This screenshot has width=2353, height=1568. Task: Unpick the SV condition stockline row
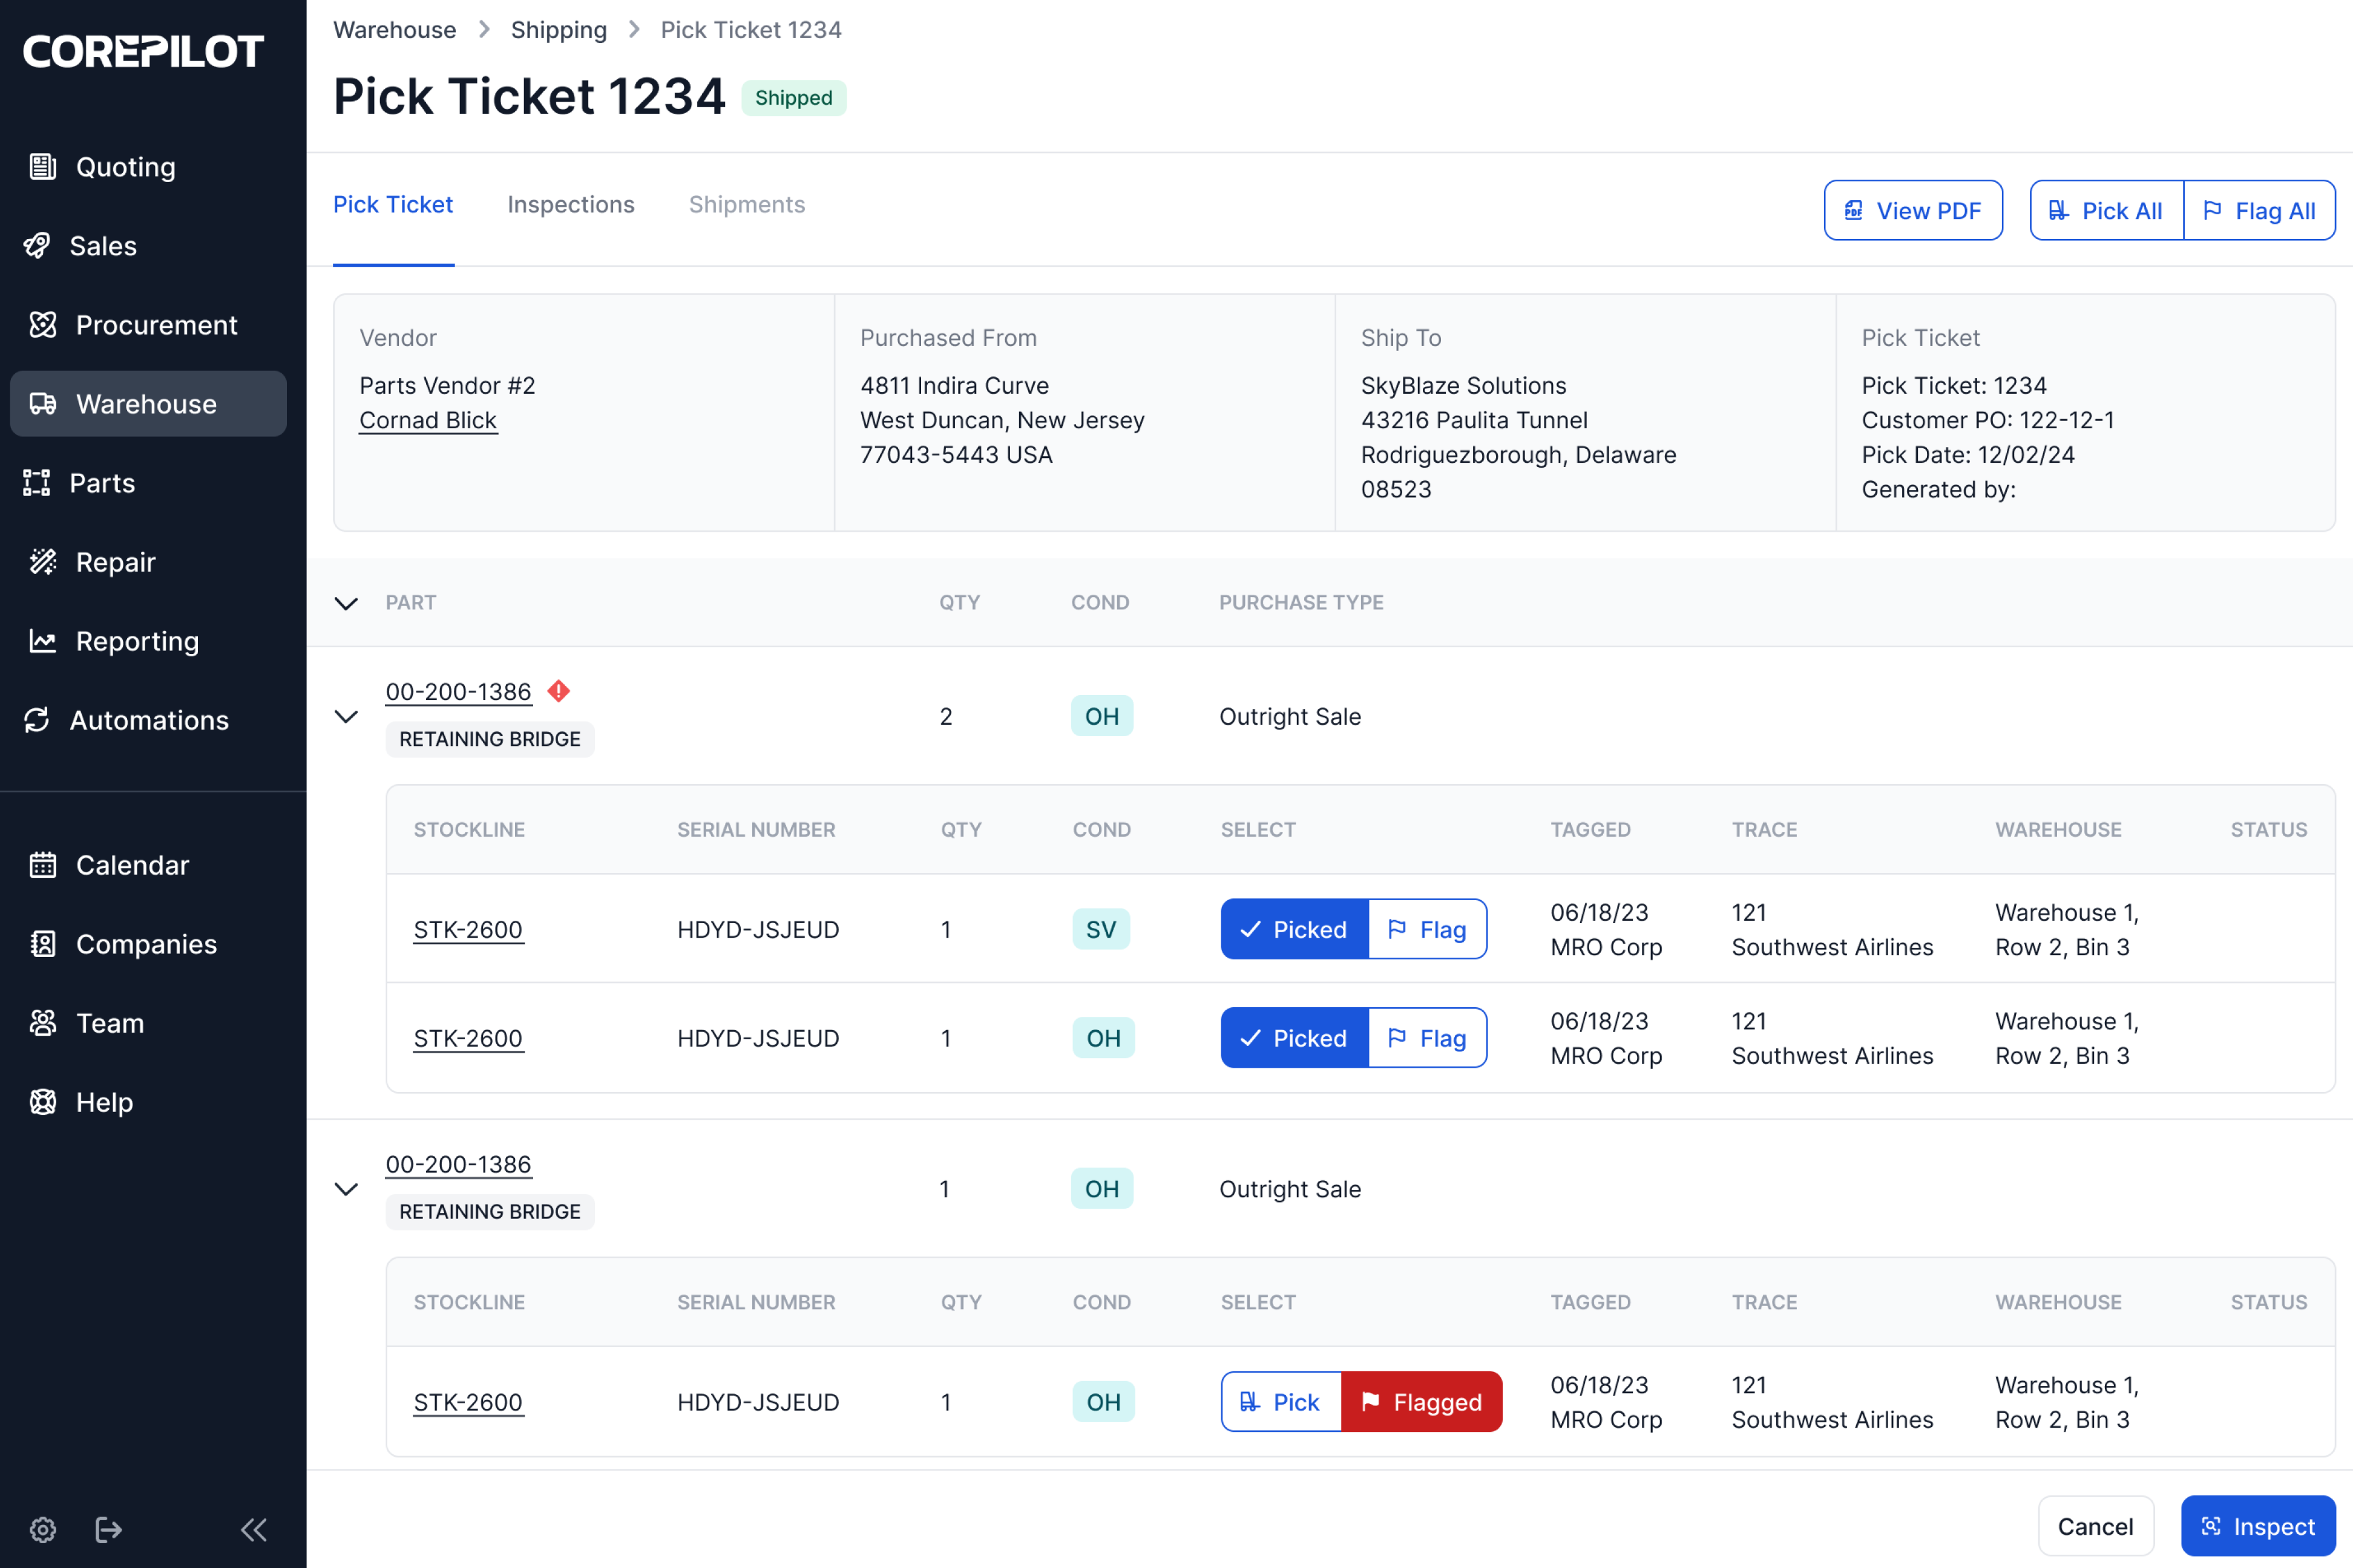(x=1295, y=929)
